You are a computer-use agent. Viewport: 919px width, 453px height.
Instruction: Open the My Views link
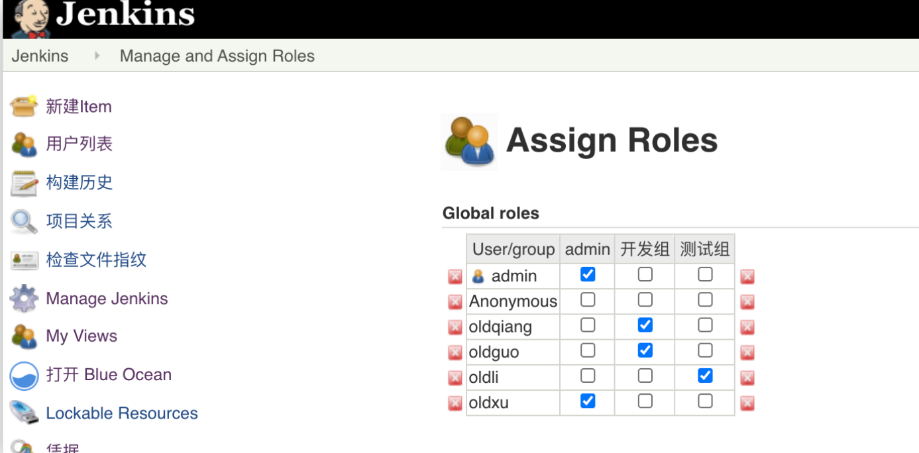coord(81,336)
